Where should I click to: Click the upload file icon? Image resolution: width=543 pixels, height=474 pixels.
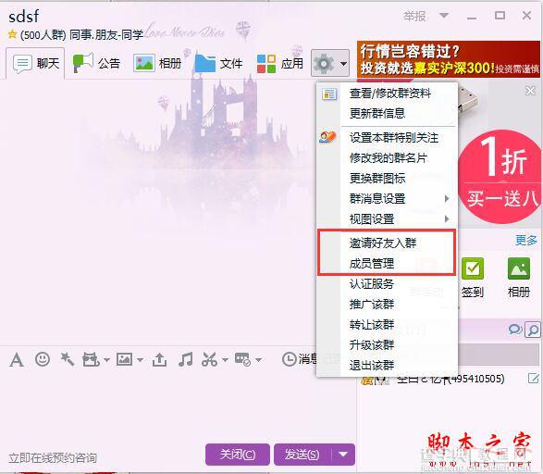159,359
